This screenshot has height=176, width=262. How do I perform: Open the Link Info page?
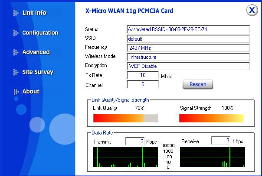[34, 13]
